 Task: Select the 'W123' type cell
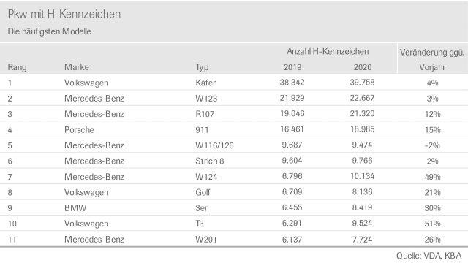coord(206,99)
